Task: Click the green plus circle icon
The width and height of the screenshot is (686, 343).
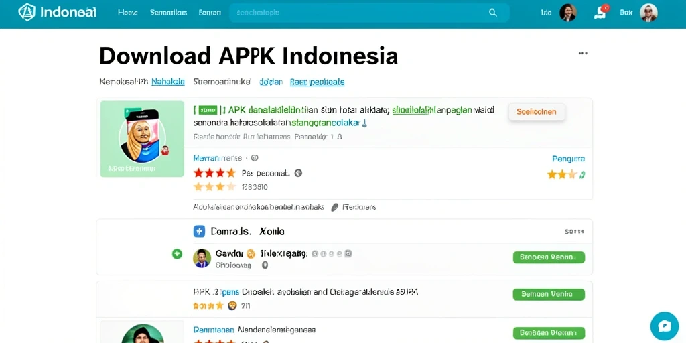Action: click(177, 253)
